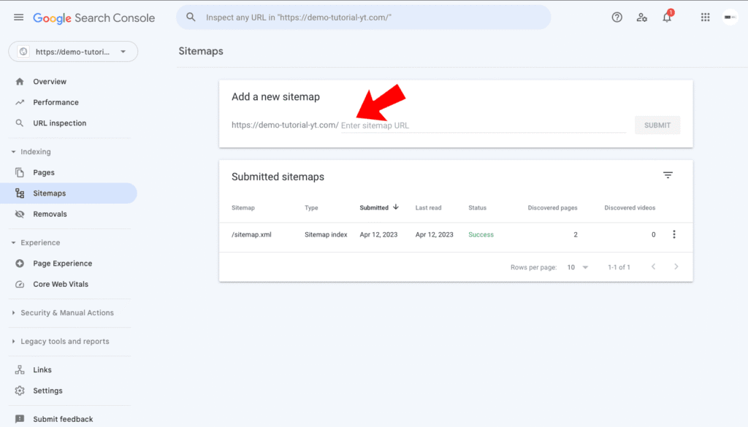
Task: Navigate to Pages under Indexing
Action: [44, 172]
